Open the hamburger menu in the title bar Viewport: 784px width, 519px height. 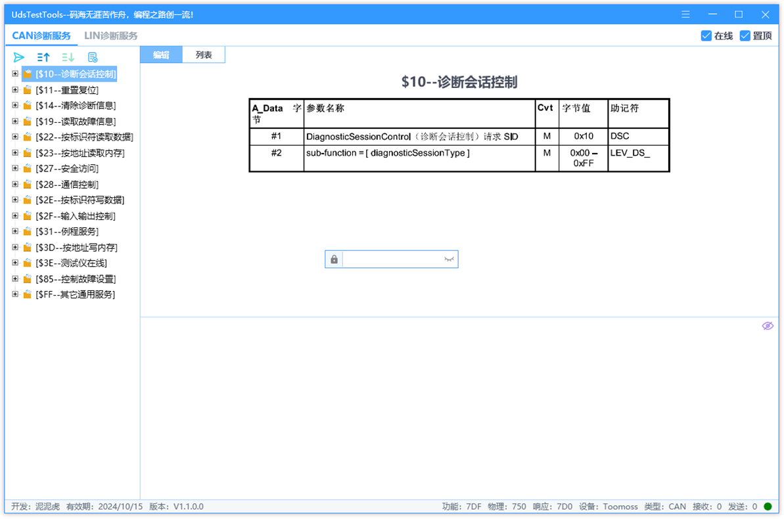coord(685,14)
